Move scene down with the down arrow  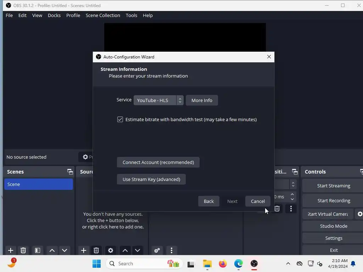coord(65,250)
